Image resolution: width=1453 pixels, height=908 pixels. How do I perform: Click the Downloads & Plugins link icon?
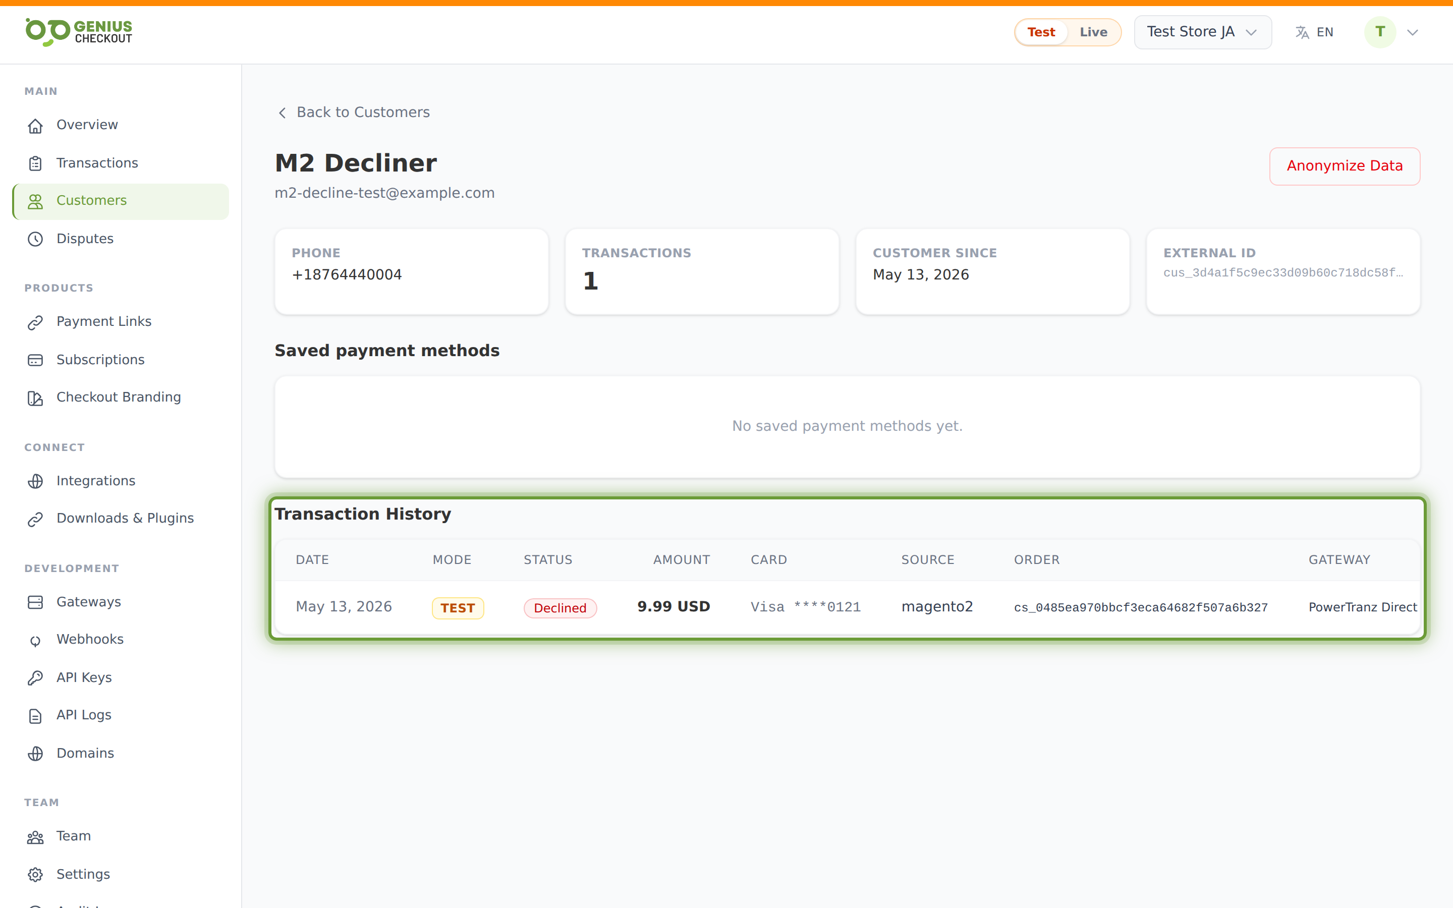35,519
